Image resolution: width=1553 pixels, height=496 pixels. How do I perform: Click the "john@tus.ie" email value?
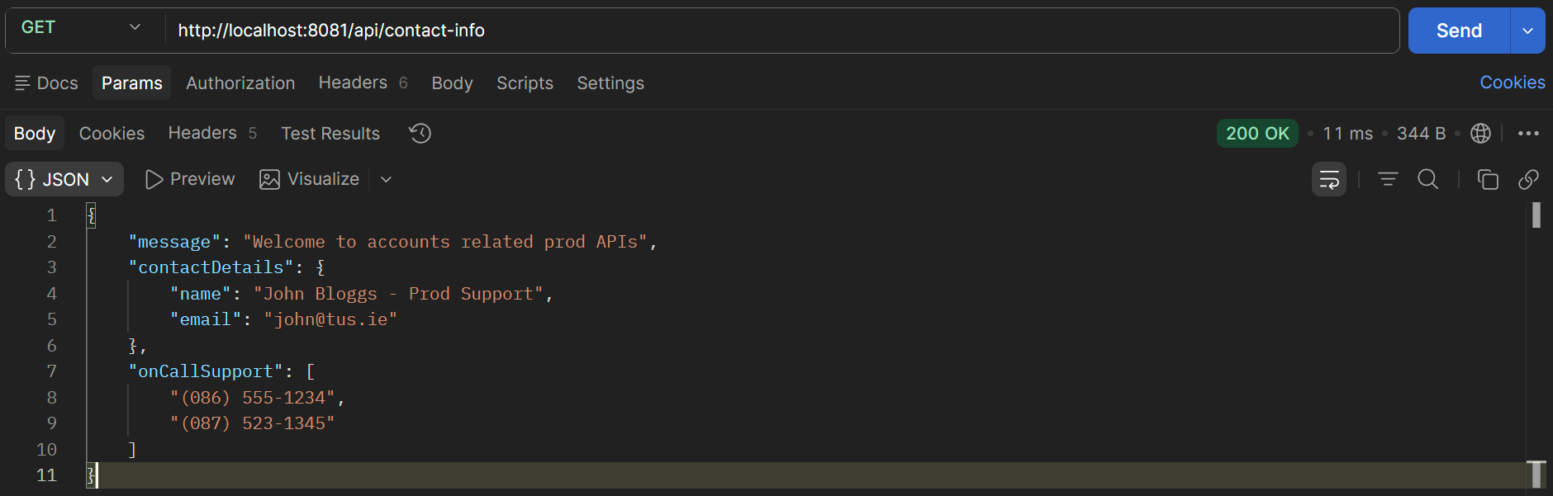point(330,319)
